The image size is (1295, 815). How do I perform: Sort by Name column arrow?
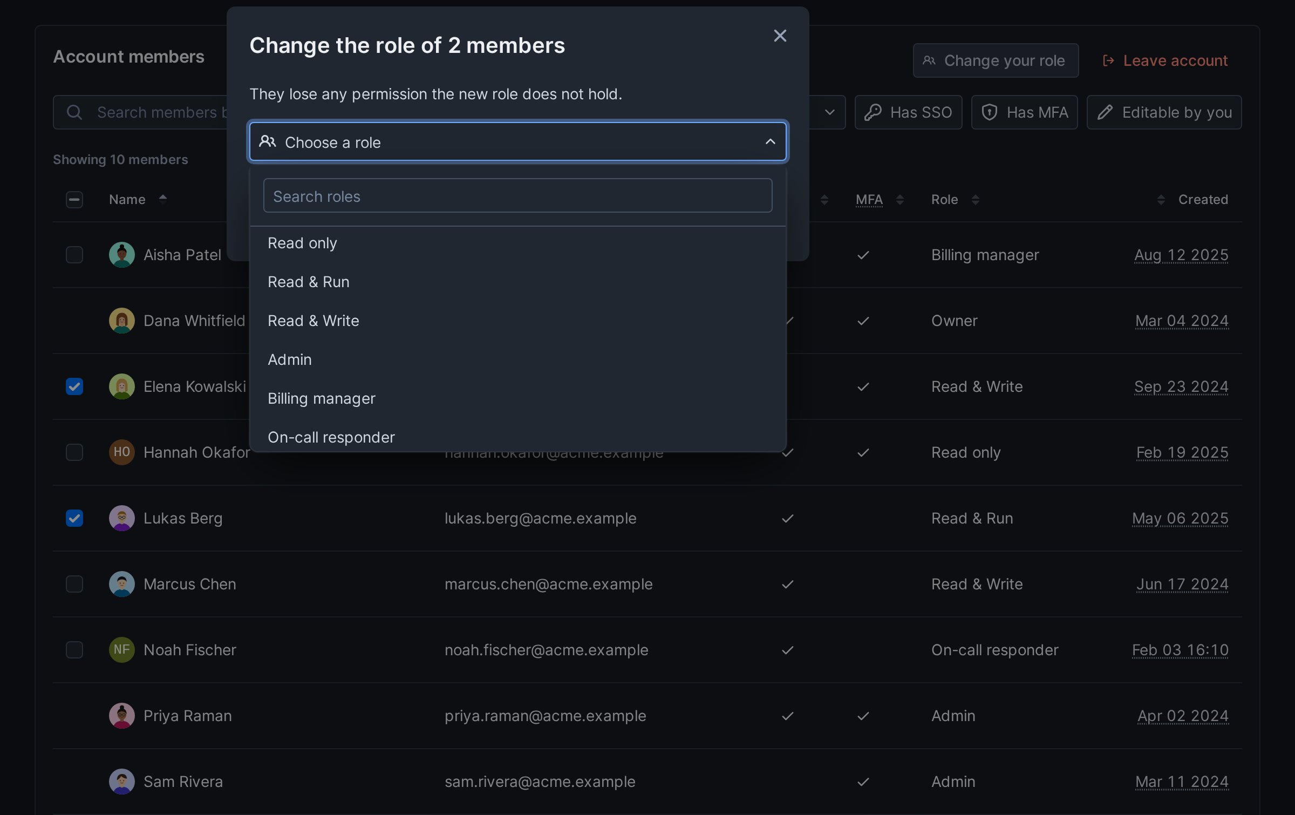tap(163, 199)
